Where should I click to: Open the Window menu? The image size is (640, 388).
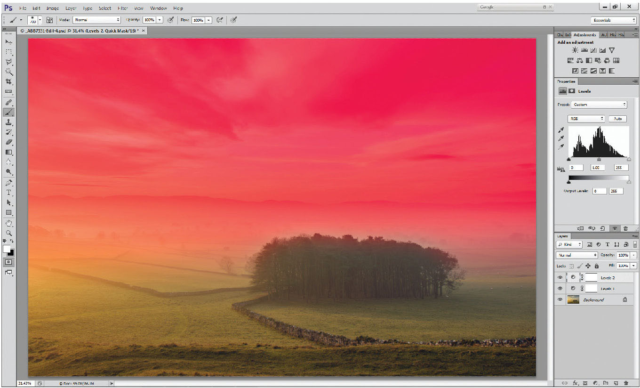pyautogui.click(x=159, y=8)
